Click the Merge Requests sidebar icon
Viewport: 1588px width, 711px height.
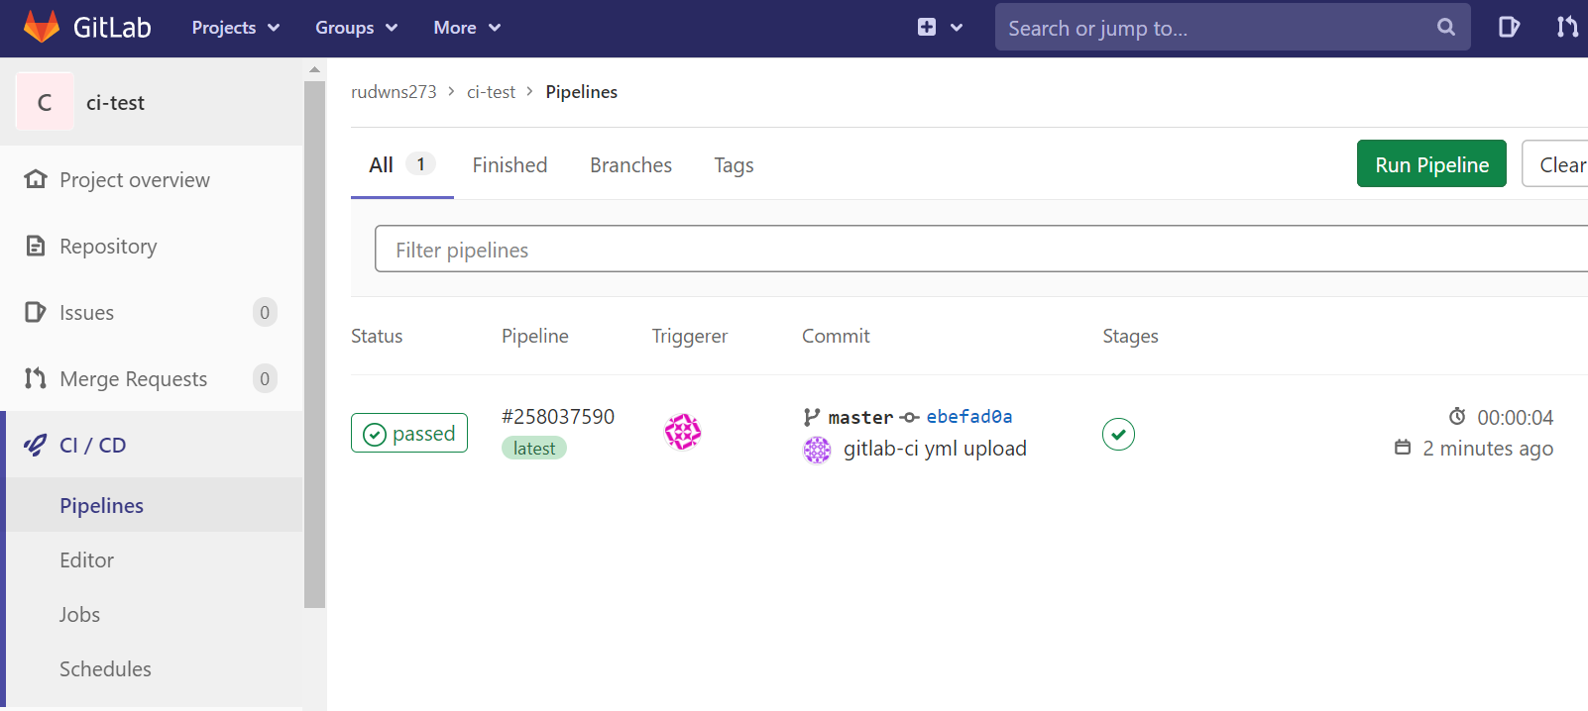pos(36,378)
